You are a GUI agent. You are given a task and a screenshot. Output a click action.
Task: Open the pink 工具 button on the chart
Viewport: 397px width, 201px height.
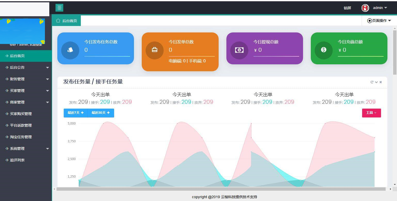coord(371,113)
